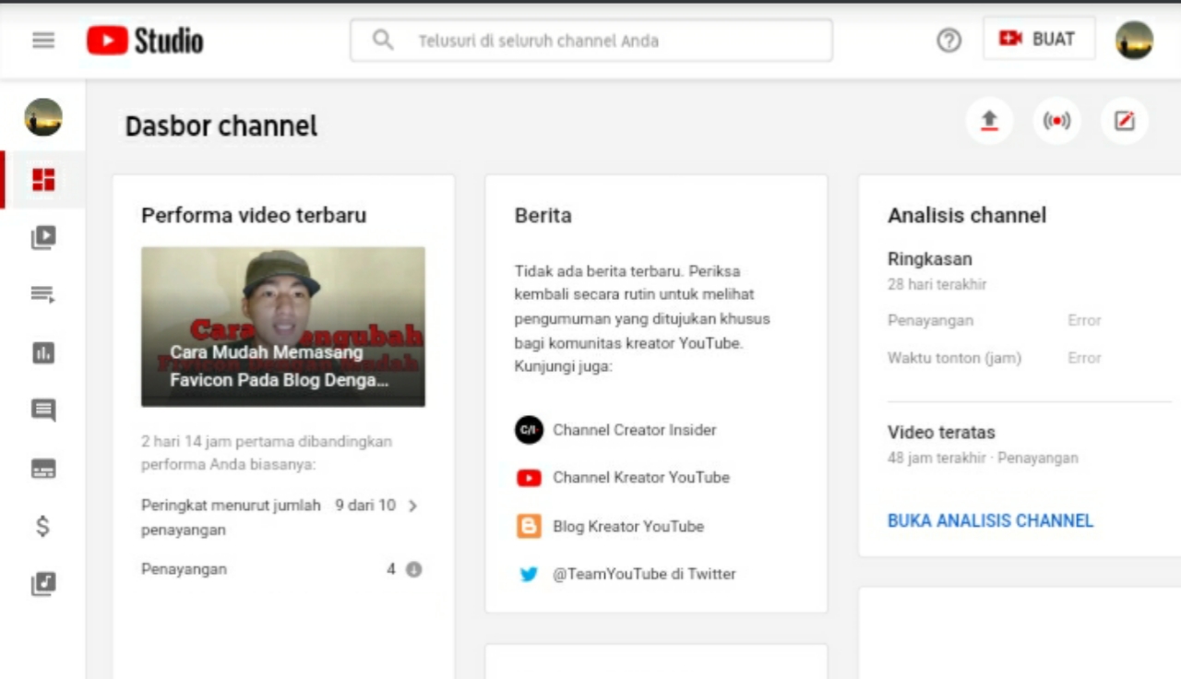The height and width of the screenshot is (679, 1181).
Task: Open @TeamYouTube di Twitter link
Action: pyautogui.click(x=644, y=574)
